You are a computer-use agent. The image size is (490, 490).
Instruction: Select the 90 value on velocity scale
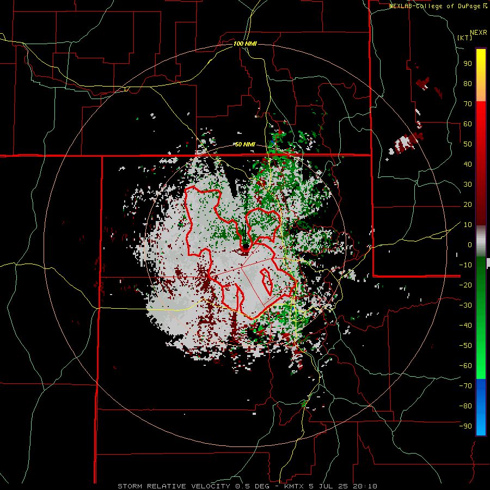click(468, 64)
